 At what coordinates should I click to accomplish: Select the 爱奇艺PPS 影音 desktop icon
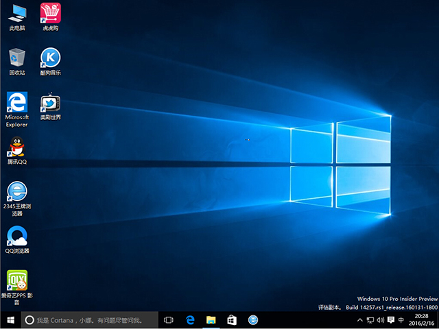point(17,280)
